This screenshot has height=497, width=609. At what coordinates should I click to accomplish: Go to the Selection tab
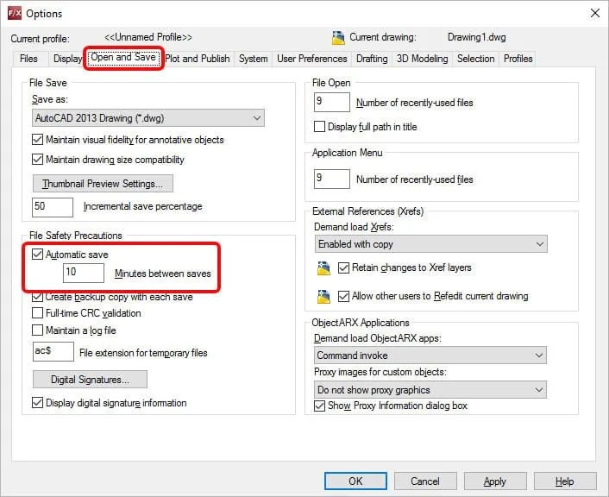(x=476, y=59)
